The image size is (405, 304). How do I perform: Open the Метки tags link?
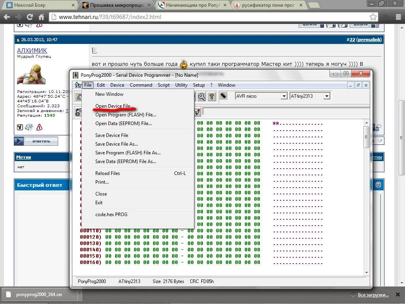tap(23, 157)
